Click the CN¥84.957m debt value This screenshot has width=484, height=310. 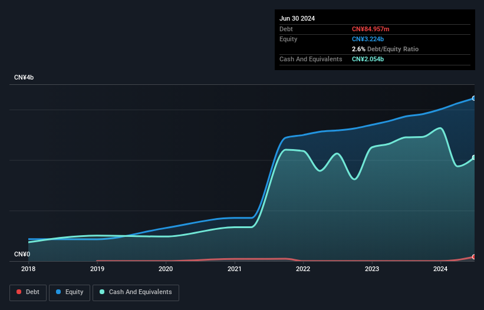pos(371,29)
